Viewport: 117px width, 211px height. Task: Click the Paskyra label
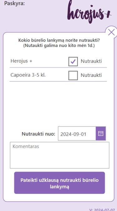(x=15, y=3)
